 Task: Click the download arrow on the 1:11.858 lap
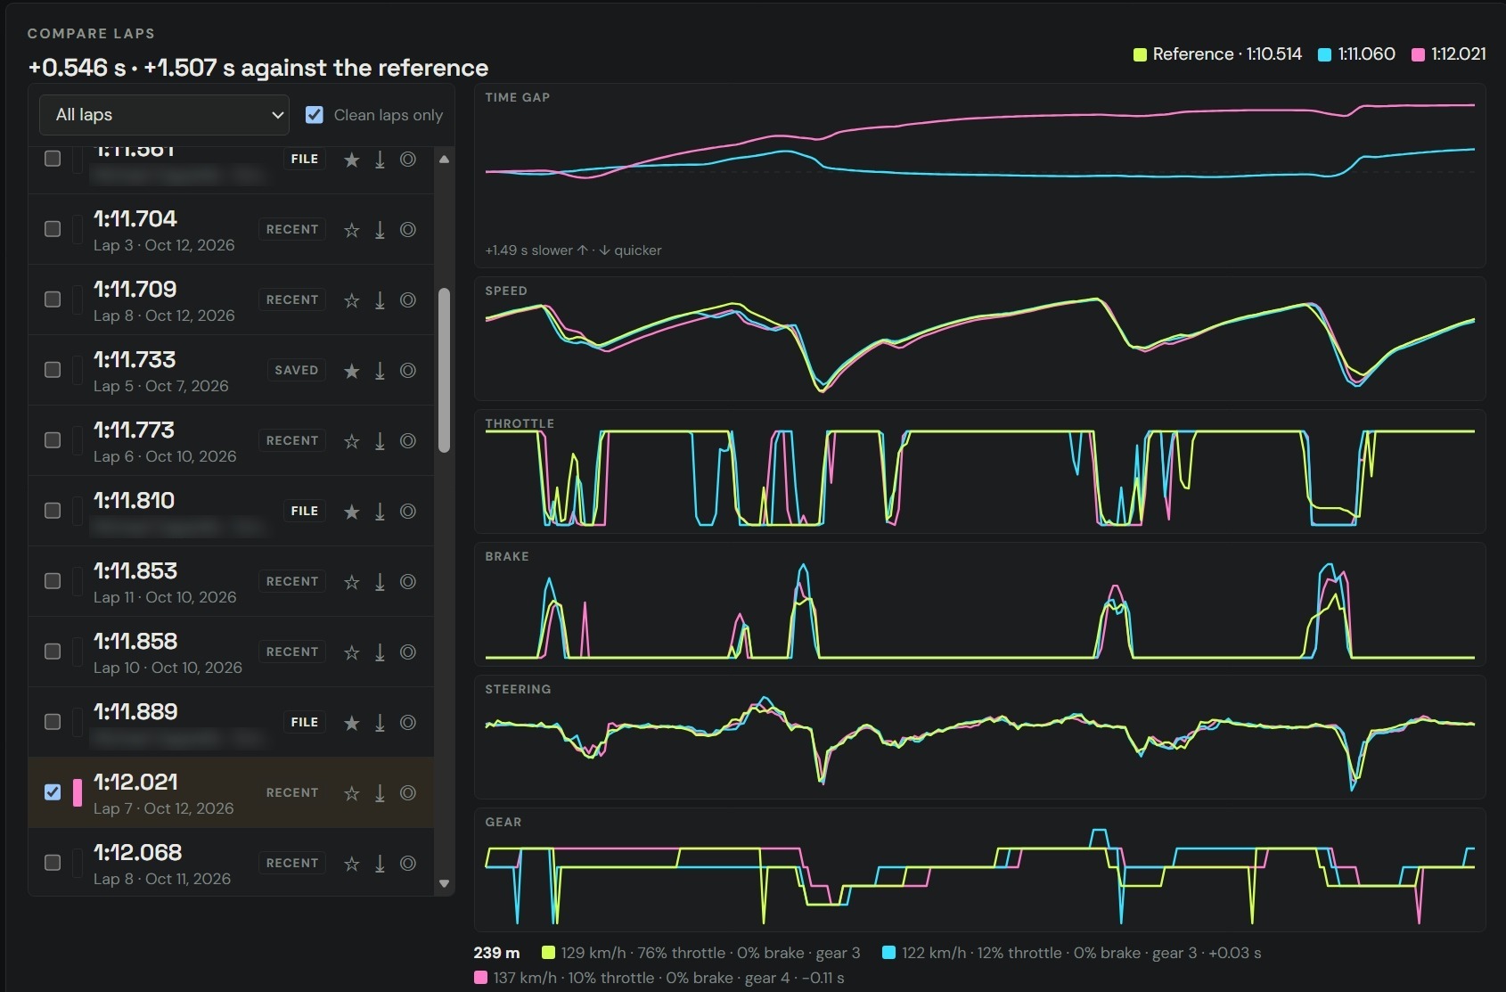tap(380, 652)
